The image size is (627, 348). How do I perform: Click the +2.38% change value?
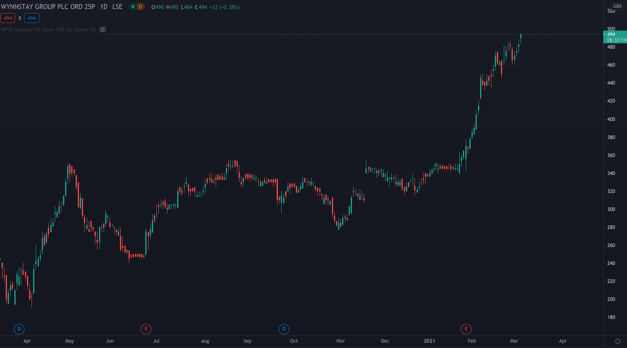tap(230, 7)
